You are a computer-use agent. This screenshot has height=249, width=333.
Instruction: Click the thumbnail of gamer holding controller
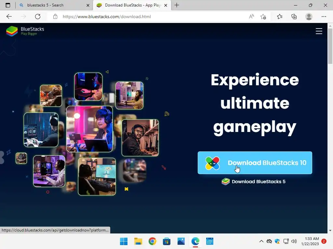pos(41,130)
